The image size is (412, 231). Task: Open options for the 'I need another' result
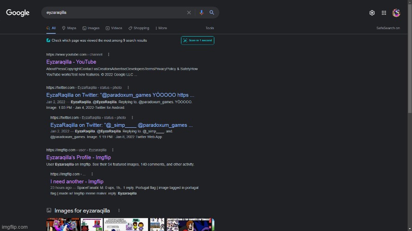(x=92, y=174)
